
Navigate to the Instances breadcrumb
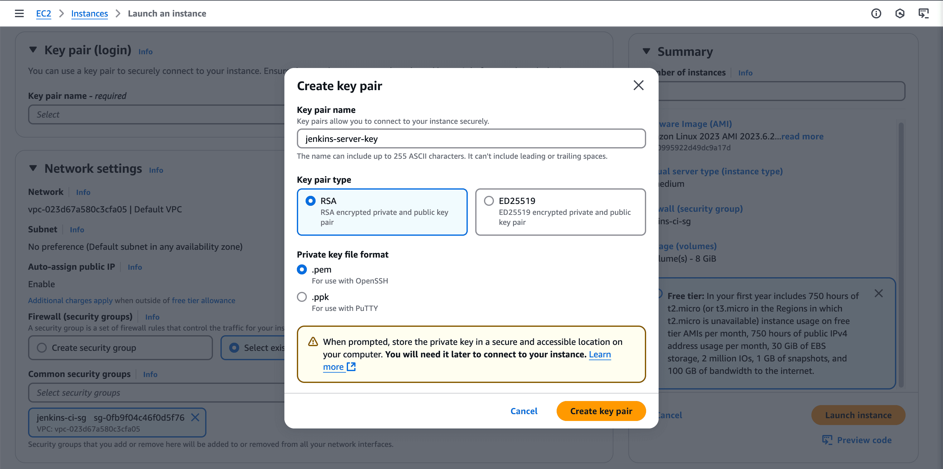(x=89, y=13)
